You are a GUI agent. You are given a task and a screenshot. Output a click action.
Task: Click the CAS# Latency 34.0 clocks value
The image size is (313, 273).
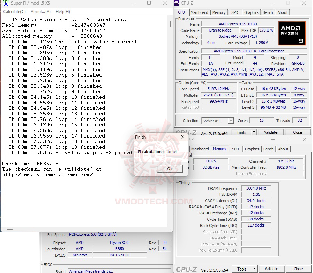[256, 201]
